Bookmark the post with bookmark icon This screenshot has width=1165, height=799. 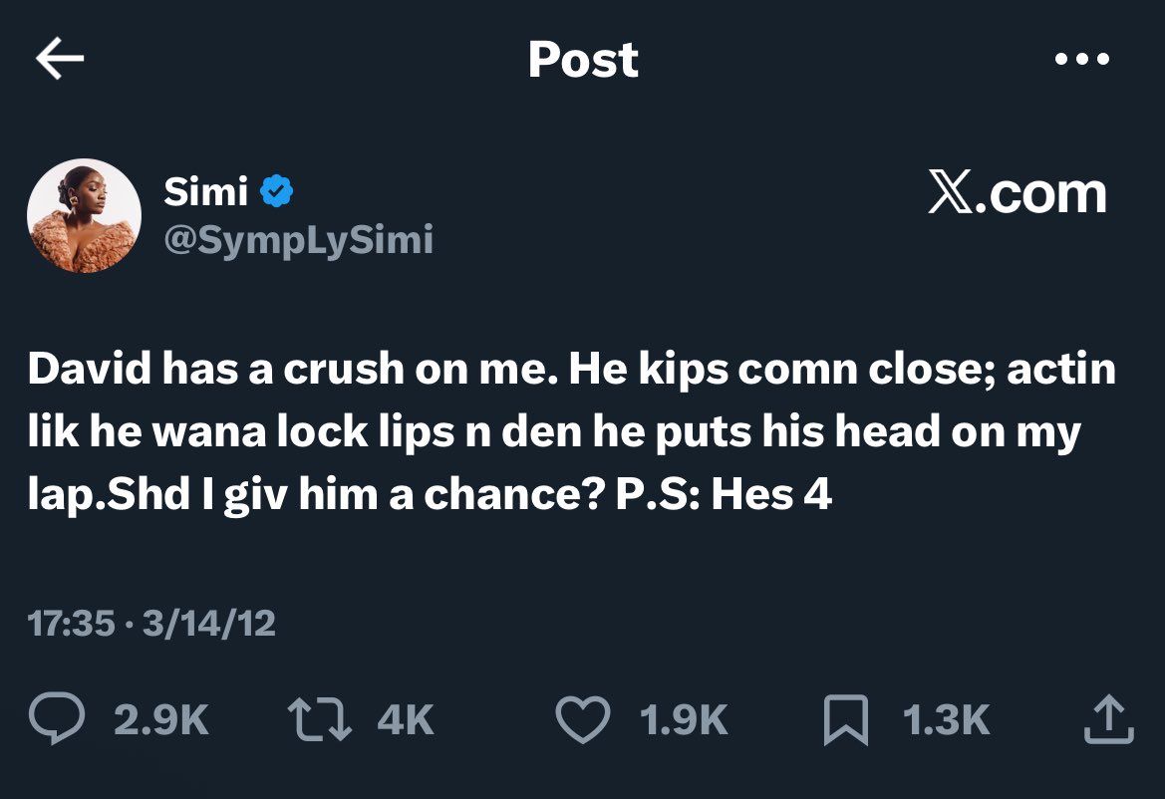click(847, 720)
